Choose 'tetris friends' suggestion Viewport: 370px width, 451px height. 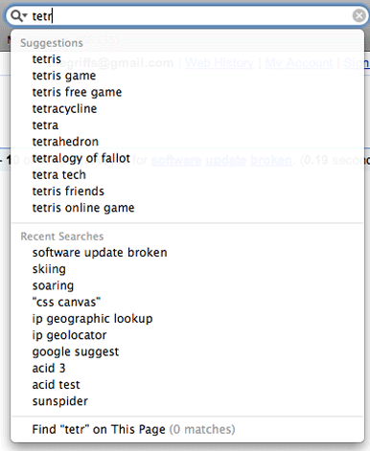pyautogui.click(x=188, y=192)
